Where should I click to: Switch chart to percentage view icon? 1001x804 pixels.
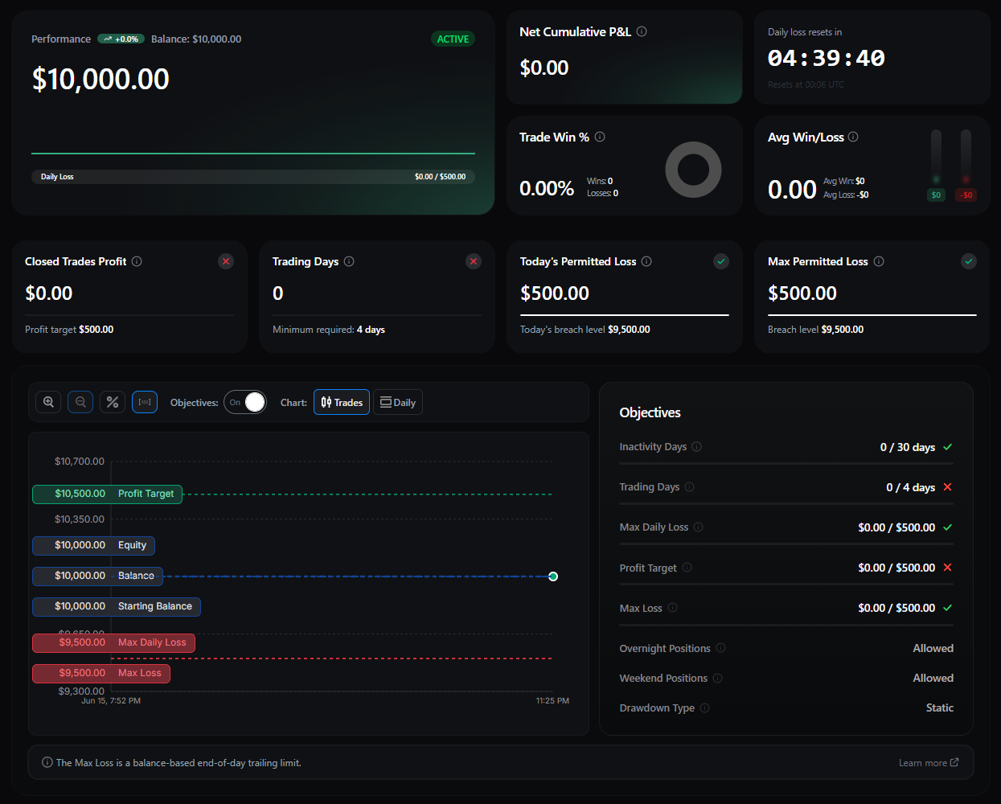tap(113, 402)
